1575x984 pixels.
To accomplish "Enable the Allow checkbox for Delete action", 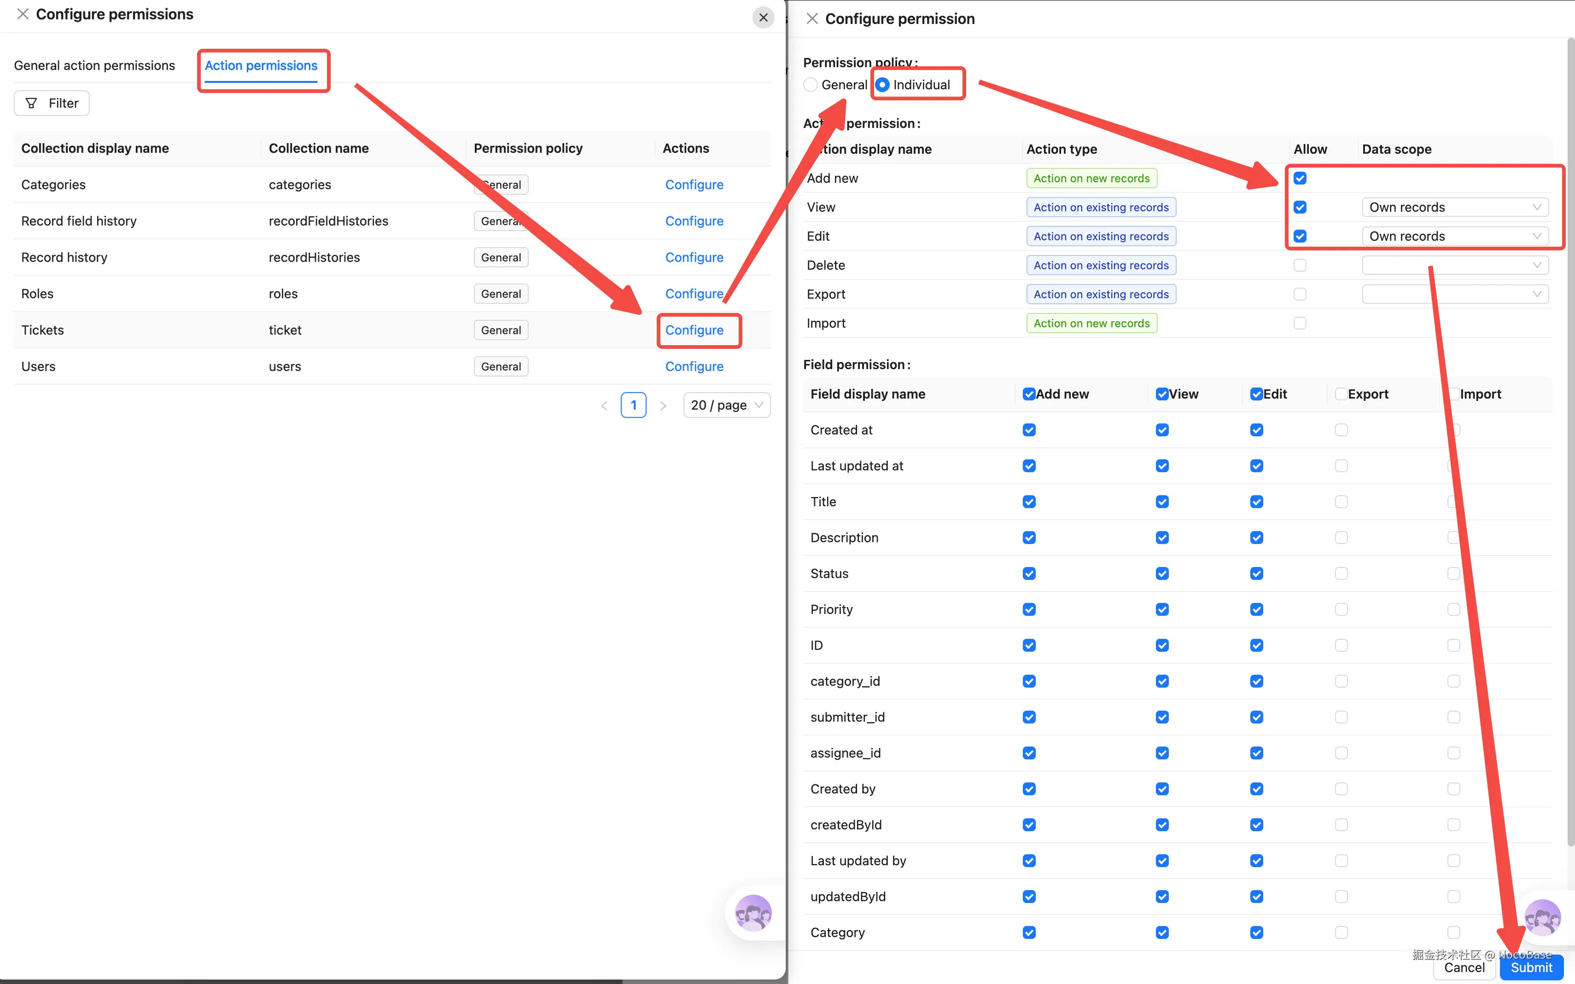I will tap(1300, 266).
